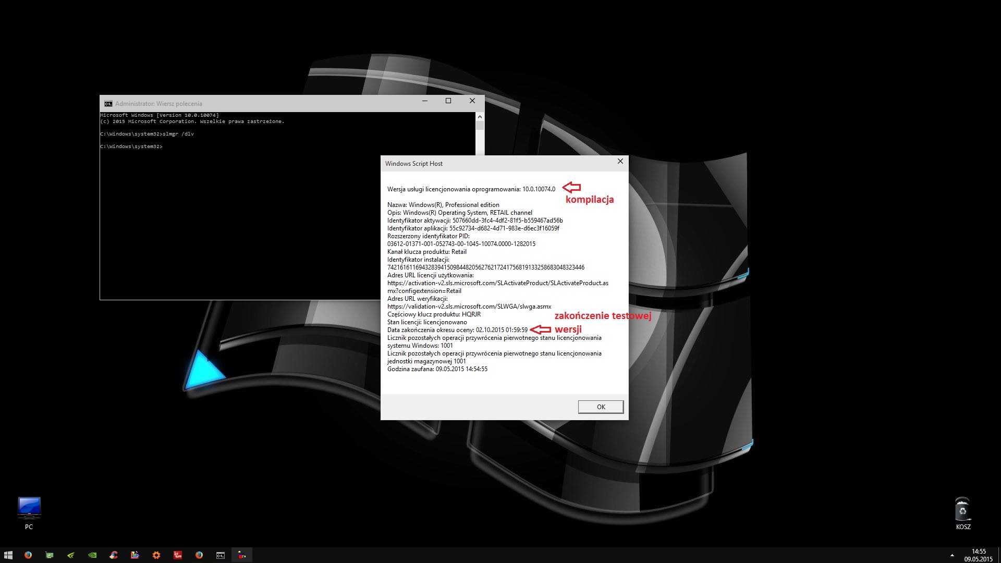This screenshot has width=1001, height=563.
Task: Open the Windows Start menu
Action: [8, 555]
